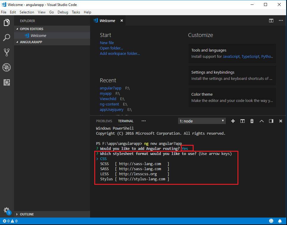Click Add workspace folder... link
287x225 pixels.
[x=120, y=54]
